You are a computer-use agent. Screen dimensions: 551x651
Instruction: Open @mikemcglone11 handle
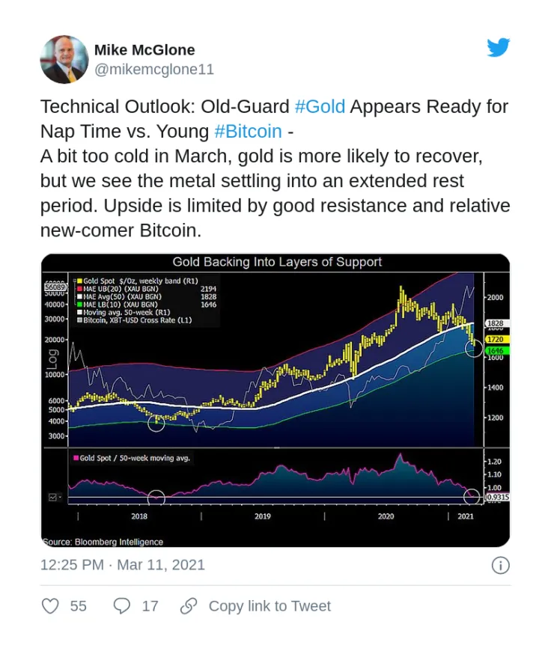tap(154, 70)
